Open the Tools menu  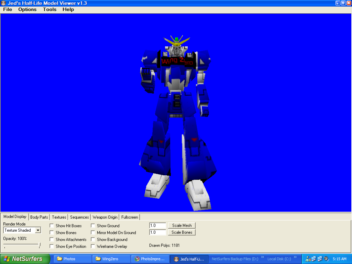pos(49,9)
